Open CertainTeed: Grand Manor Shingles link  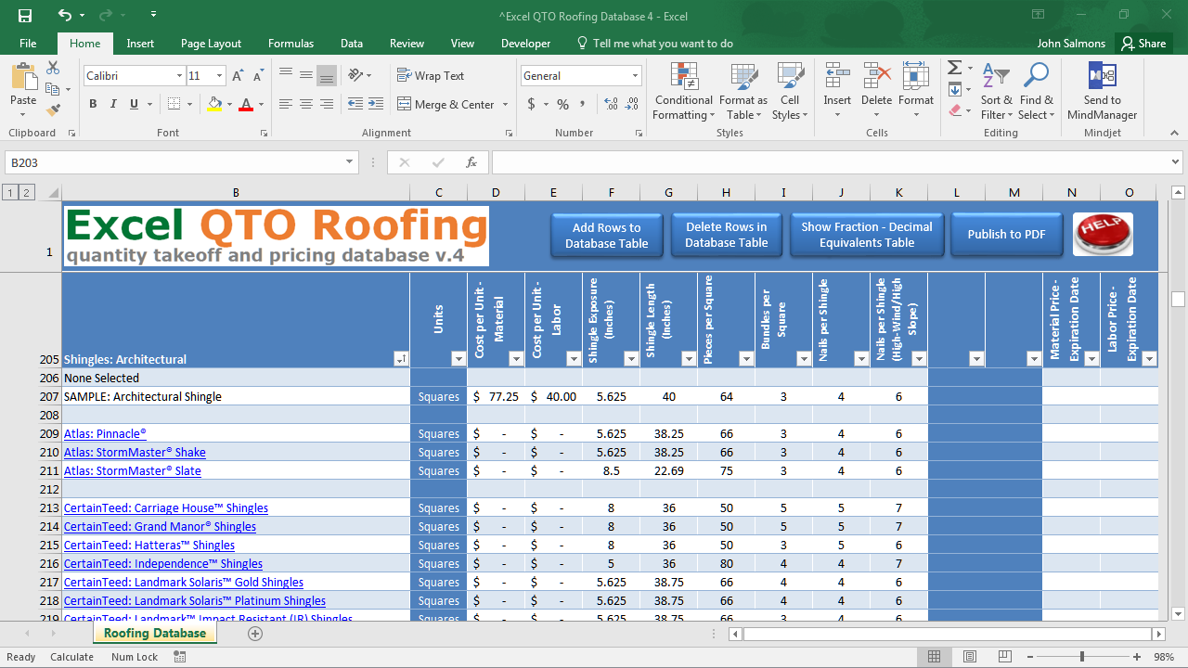coord(160,526)
